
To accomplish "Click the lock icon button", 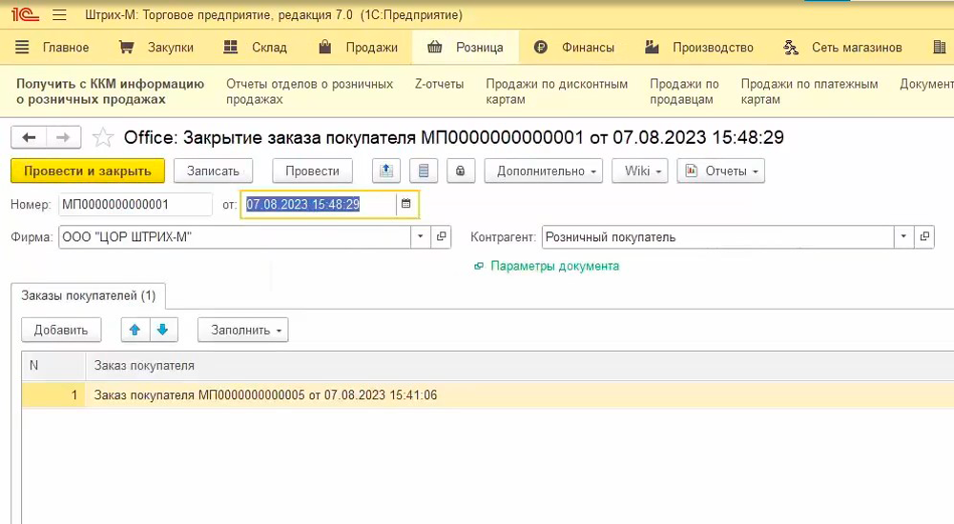I will (461, 171).
